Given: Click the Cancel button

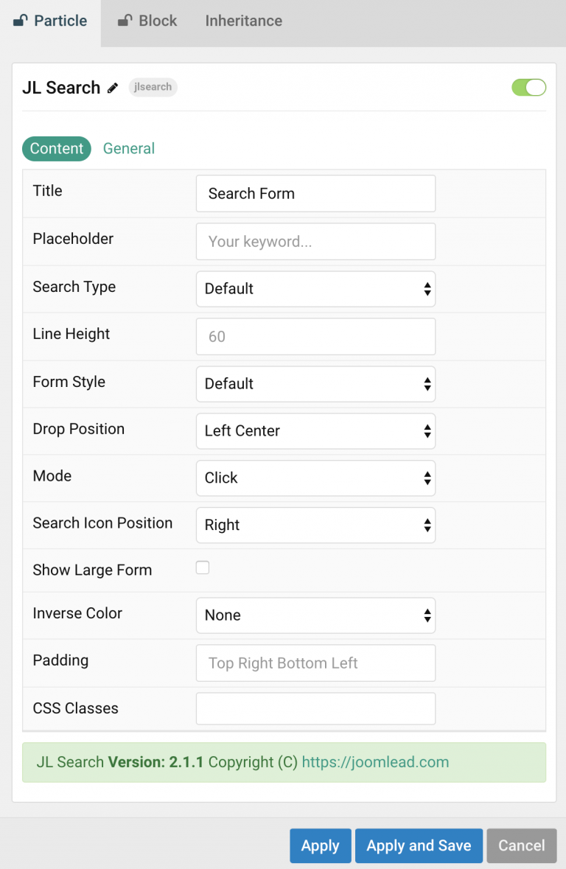Looking at the screenshot, I should pos(521,845).
